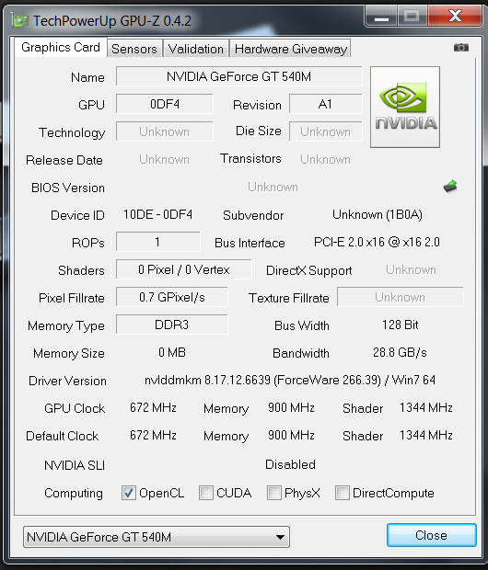Click the Bus Interface value PCI-E 2.0 x16
The width and height of the screenshot is (488, 570).
pos(377,242)
